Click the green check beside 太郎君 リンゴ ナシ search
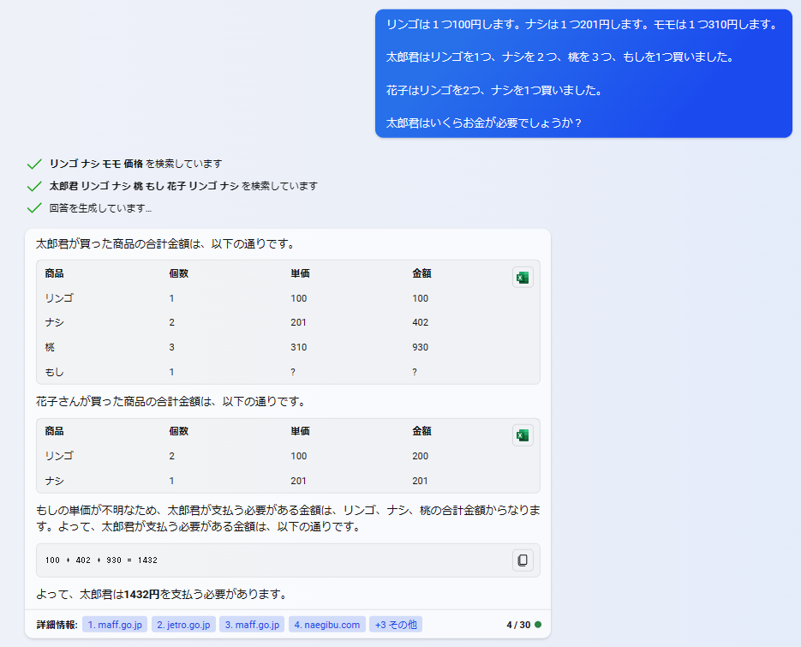Screen dimensions: 801x647 tap(34, 186)
